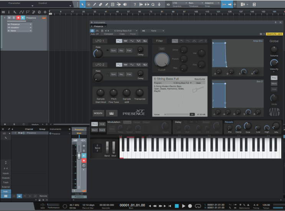Select the Eraser tool
Screen dimensions: 285x211
click(100, 5)
